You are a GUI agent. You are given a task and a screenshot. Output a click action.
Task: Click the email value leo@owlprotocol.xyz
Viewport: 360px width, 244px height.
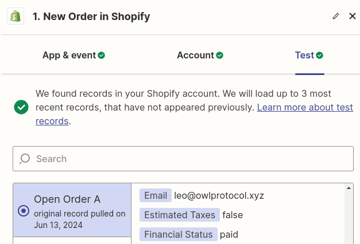(219, 195)
